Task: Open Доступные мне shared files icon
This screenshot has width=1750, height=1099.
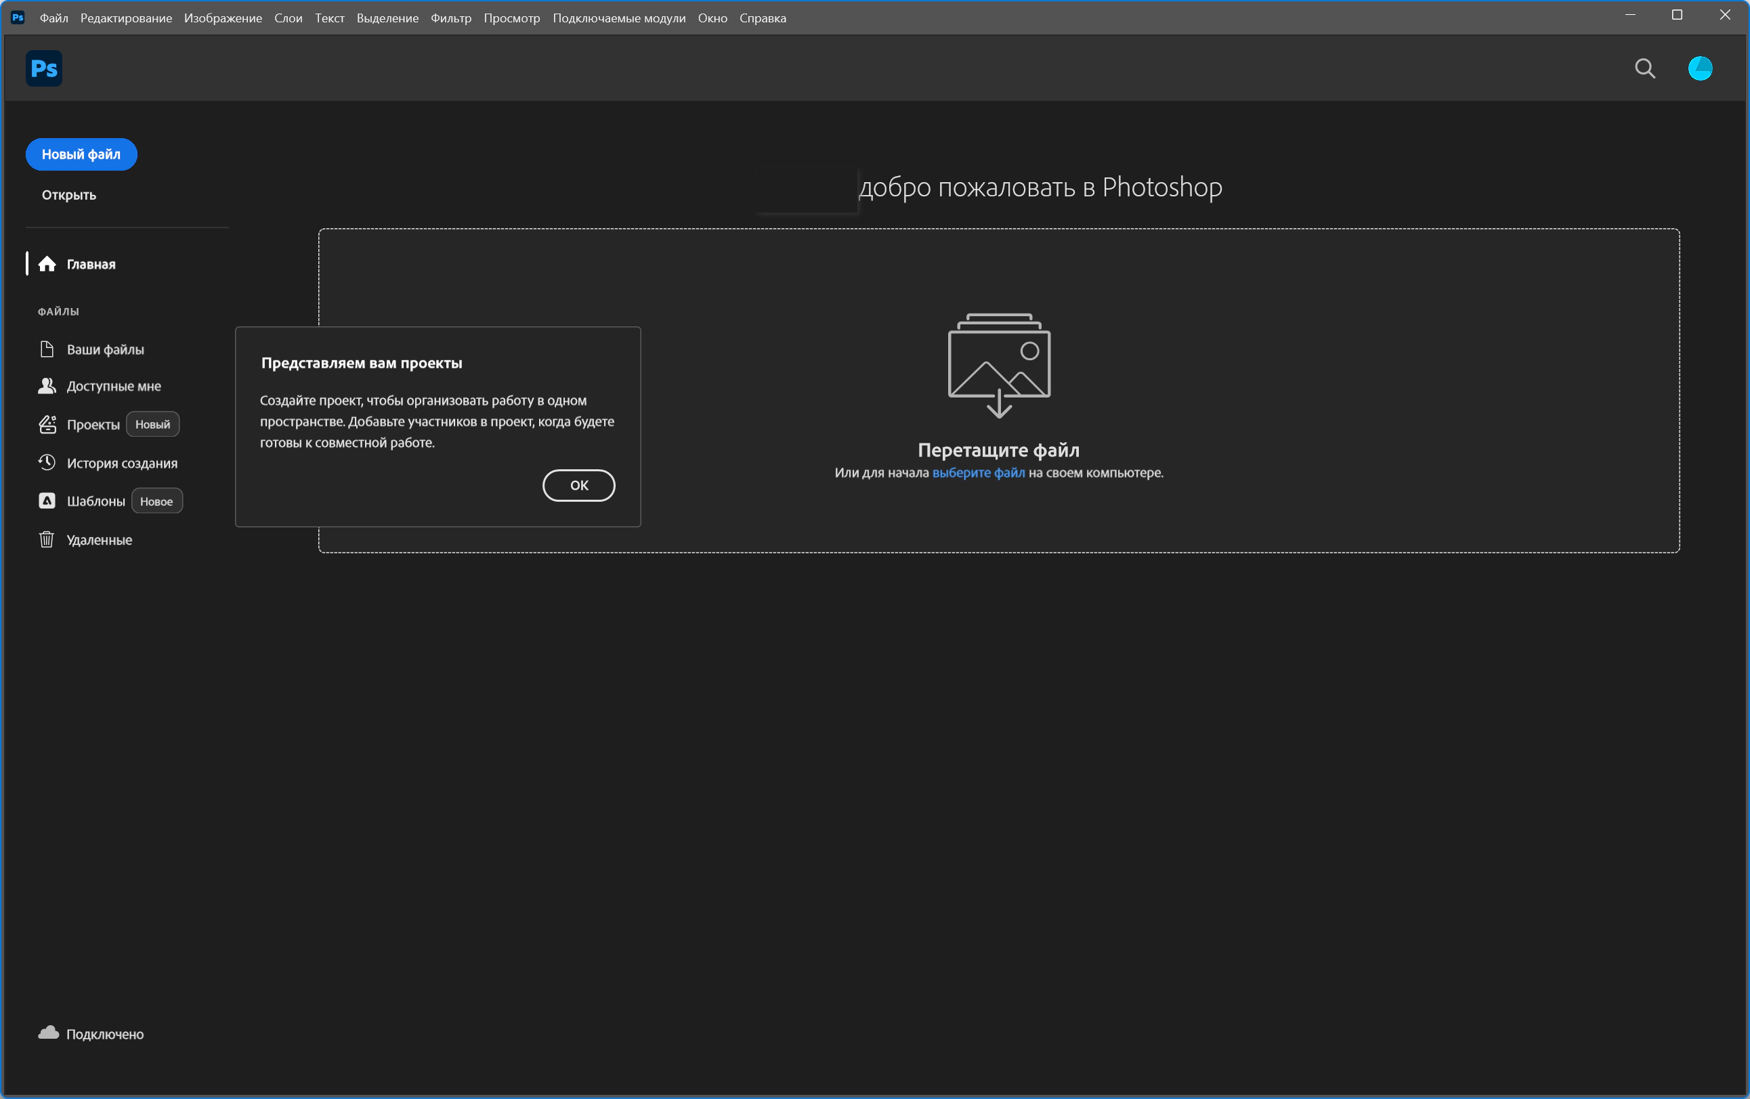Action: click(x=47, y=386)
